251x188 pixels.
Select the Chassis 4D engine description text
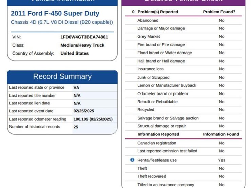tap(62, 22)
